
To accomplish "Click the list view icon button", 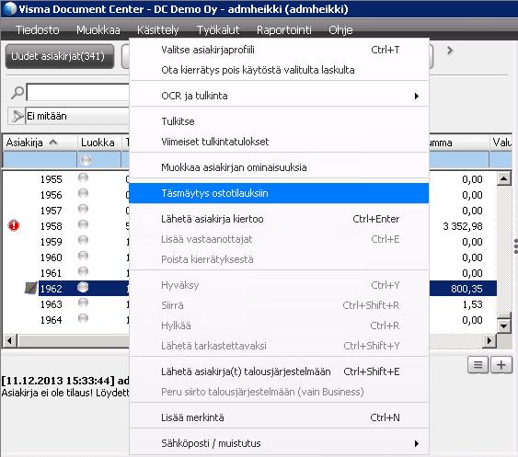I will click(x=478, y=365).
